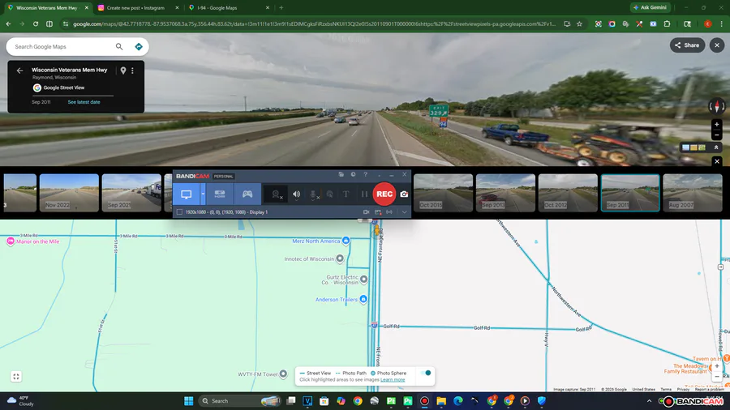Select Sep 2021 Street View thumbnail

tap(131, 193)
